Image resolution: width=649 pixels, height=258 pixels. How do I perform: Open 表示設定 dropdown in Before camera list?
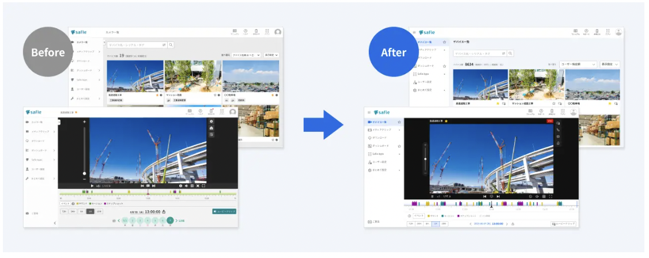pyautogui.click(x=271, y=55)
